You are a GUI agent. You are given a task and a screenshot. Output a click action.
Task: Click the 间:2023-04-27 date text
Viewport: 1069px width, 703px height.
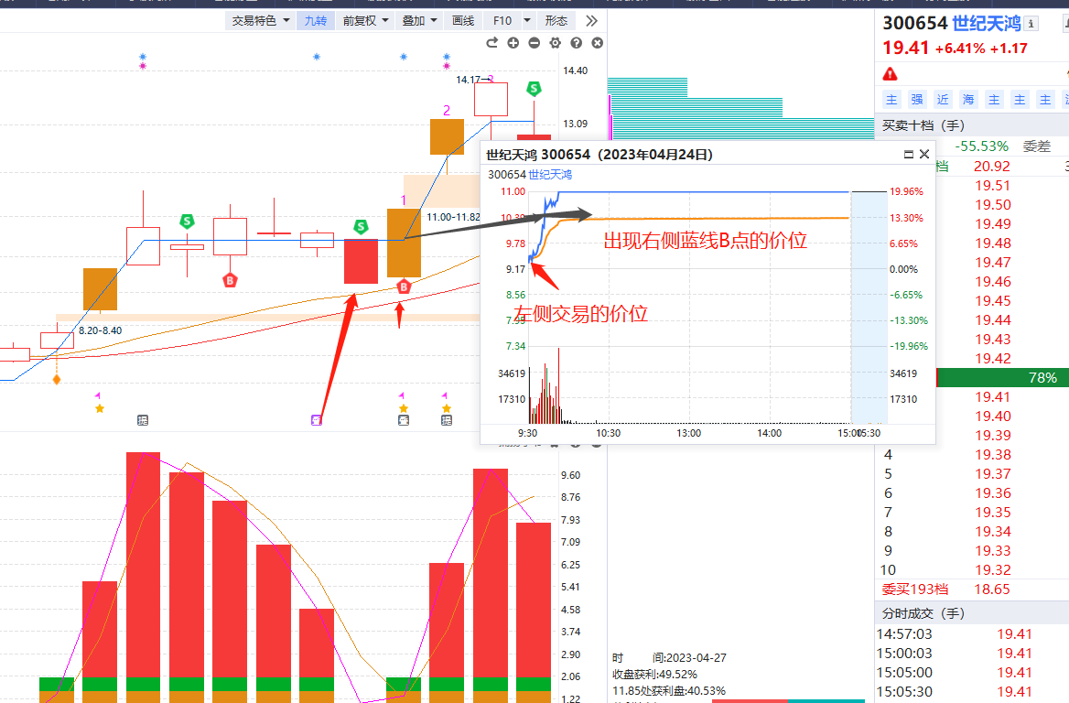[689, 658]
